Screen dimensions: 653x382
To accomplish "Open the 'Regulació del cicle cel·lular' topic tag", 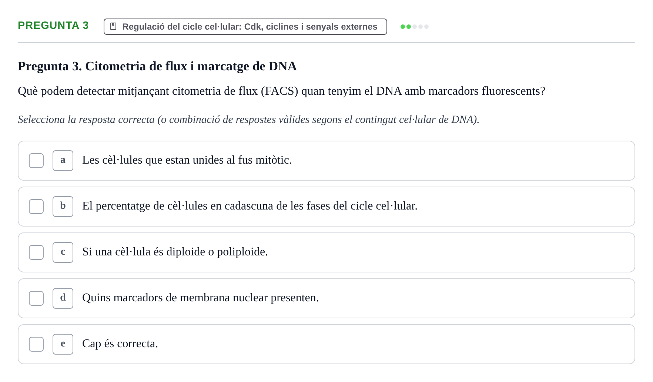I will [x=245, y=27].
